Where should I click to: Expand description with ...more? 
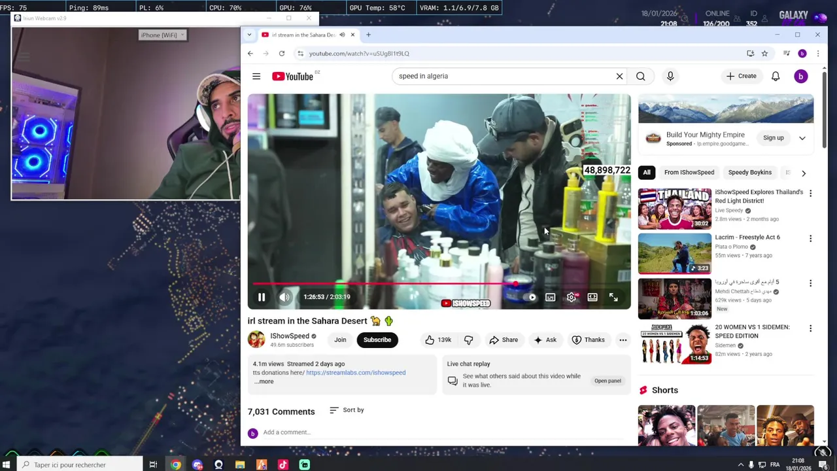click(264, 381)
